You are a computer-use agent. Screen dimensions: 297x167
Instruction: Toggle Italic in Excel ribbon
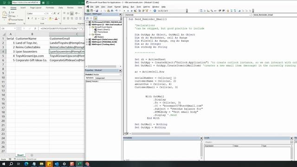tap(32, 19)
